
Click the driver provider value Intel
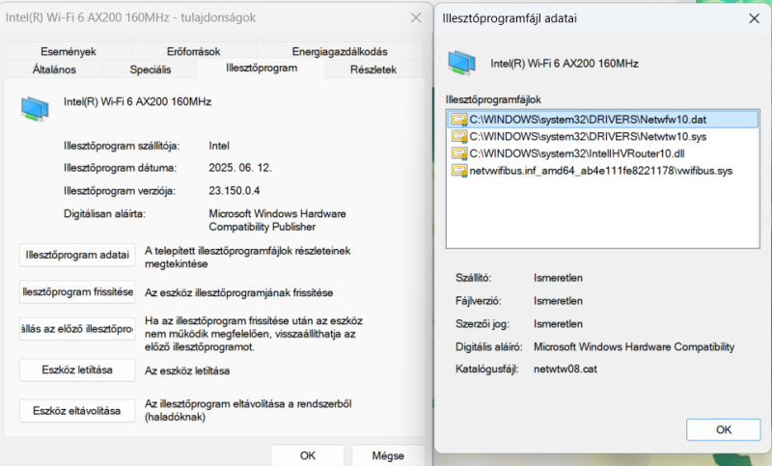click(x=219, y=146)
